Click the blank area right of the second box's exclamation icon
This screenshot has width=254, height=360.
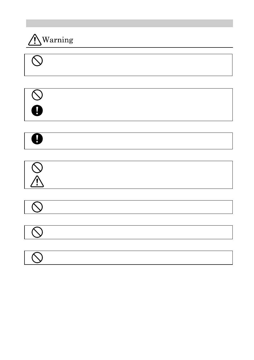coord(137,111)
